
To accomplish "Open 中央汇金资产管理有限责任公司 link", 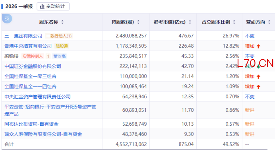I will [x=37, y=97].
